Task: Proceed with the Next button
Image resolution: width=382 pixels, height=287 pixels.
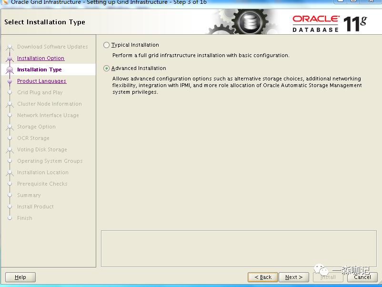Action: 294,277
